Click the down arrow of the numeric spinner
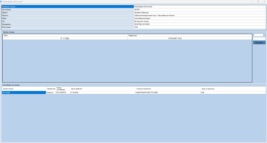Screen dimensions: 267x143 tap(264, 36)
